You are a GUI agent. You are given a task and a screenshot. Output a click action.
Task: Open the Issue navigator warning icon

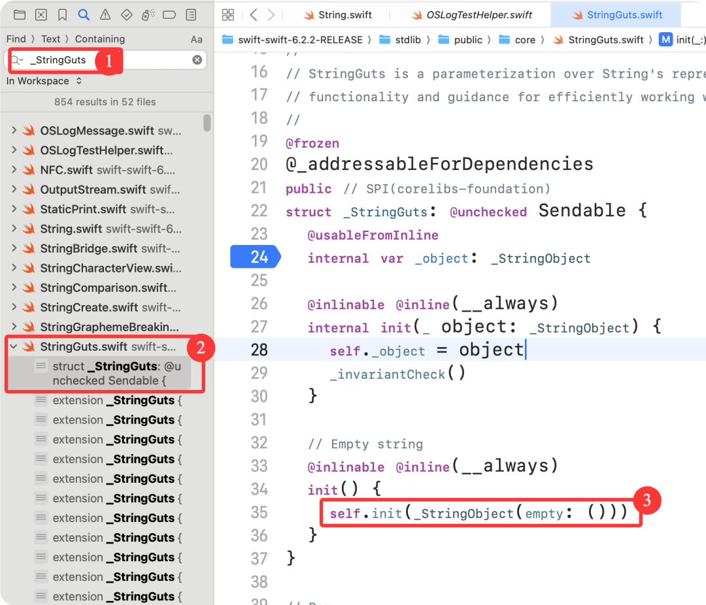(x=105, y=15)
